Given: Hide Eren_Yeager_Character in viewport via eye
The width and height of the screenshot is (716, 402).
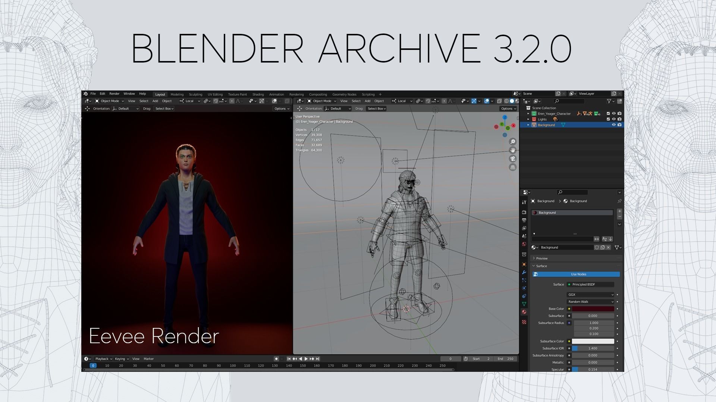Looking at the screenshot, I should (x=614, y=114).
